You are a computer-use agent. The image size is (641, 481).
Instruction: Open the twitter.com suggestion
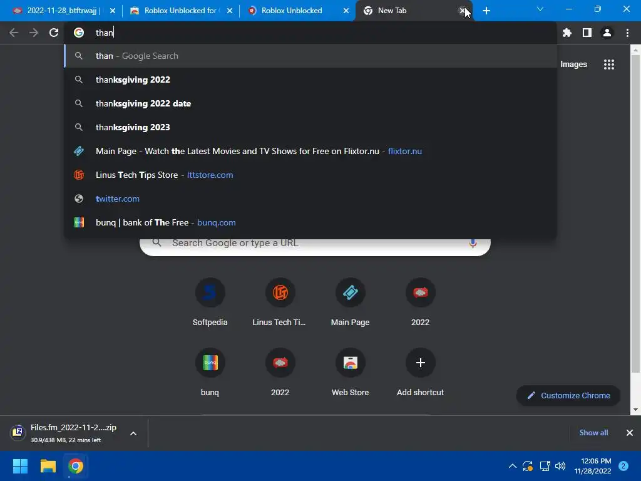310,199
